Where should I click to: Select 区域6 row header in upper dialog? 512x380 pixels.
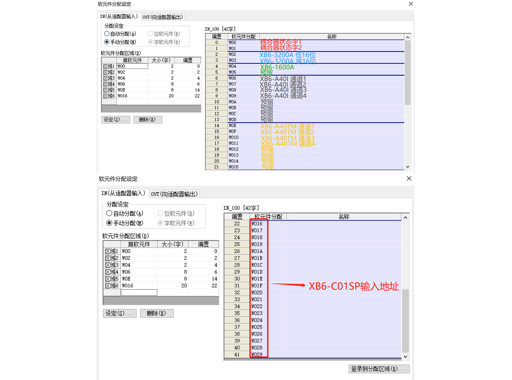point(109,96)
